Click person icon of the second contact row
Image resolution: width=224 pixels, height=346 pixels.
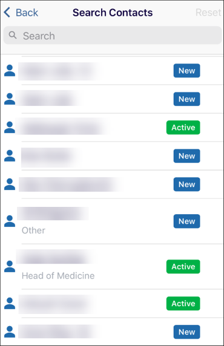10,99
